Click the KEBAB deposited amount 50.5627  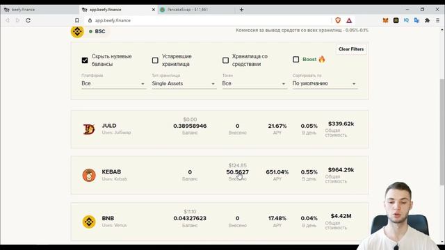pyautogui.click(x=237, y=172)
